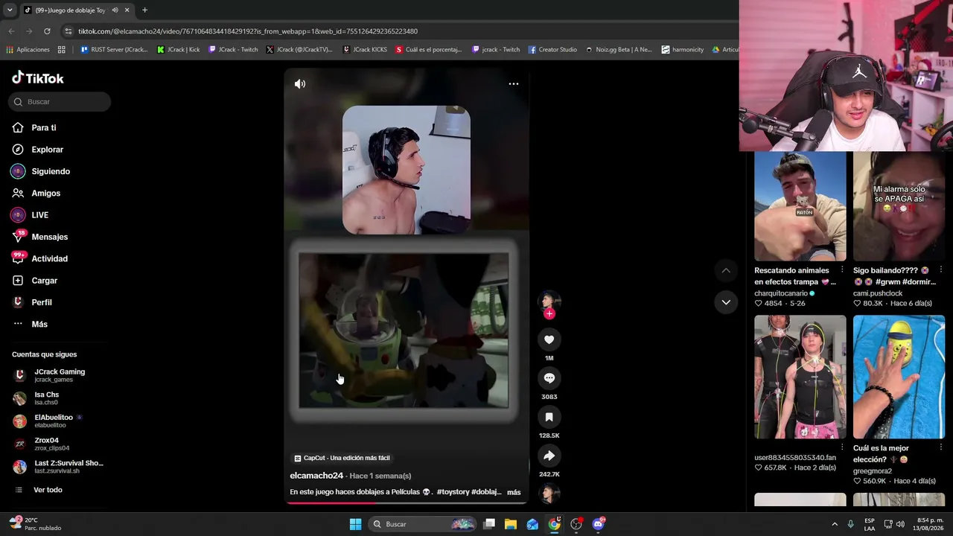Image resolution: width=953 pixels, height=536 pixels.
Task: Close the Juego de doblaje TikTok tab
Action: click(127, 10)
